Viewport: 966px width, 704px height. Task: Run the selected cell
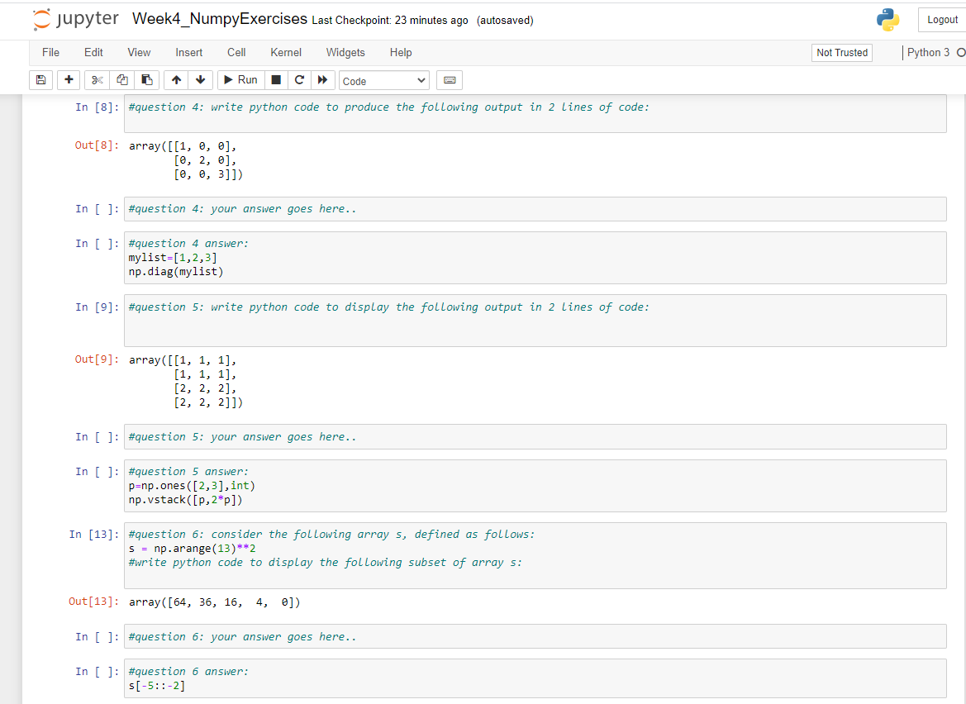pyautogui.click(x=241, y=80)
